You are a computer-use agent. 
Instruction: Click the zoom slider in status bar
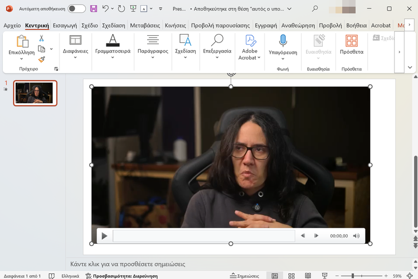pyautogui.click(x=361, y=276)
